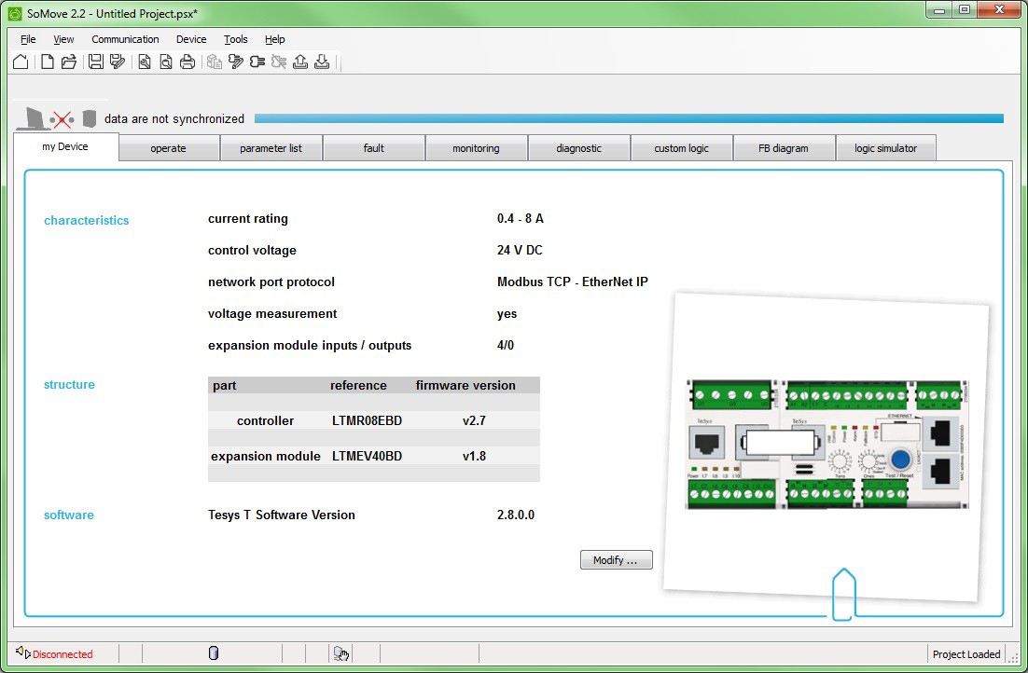Click the blue synchronization progress bar
Viewport: 1028px width, 673px height.
pos(629,118)
